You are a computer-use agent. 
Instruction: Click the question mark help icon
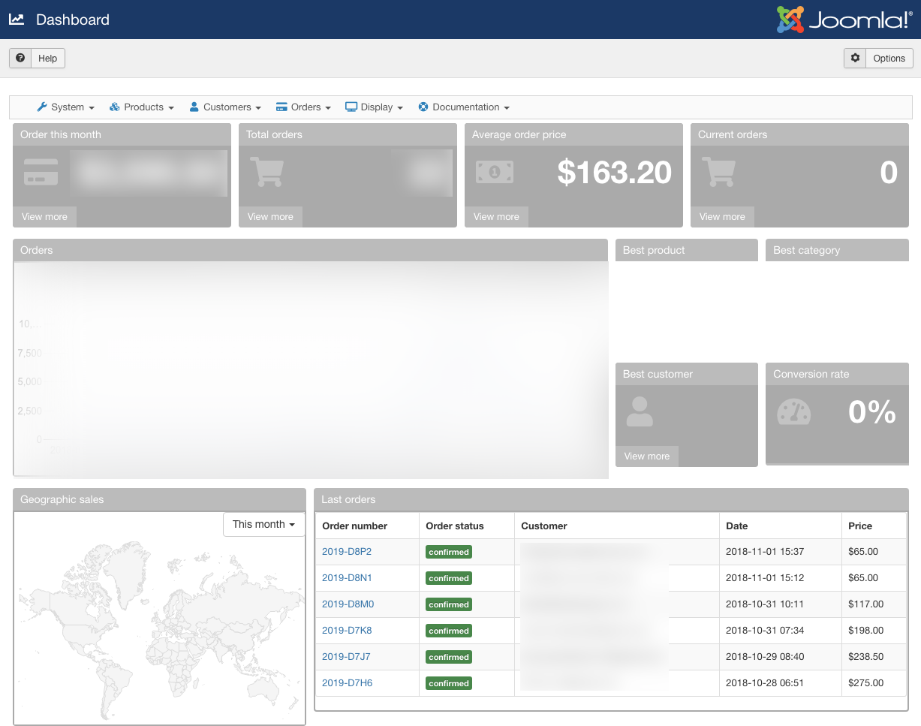tap(20, 58)
